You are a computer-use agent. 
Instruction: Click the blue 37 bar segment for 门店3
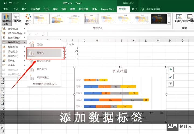tap(93, 93)
